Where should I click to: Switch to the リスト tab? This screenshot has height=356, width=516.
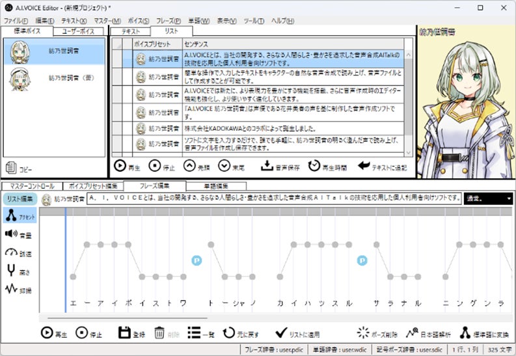point(171,31)
